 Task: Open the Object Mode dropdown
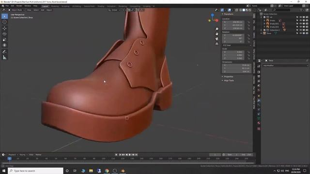click(16, 10)
